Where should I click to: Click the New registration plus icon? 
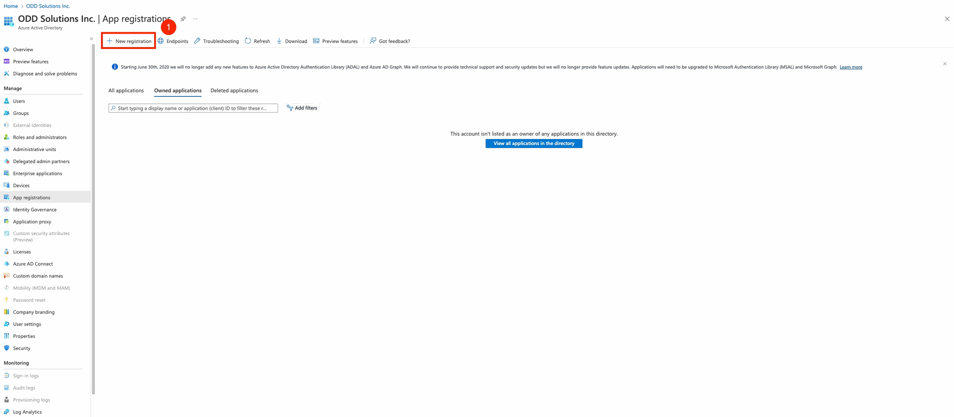click(x=110, y=41)
